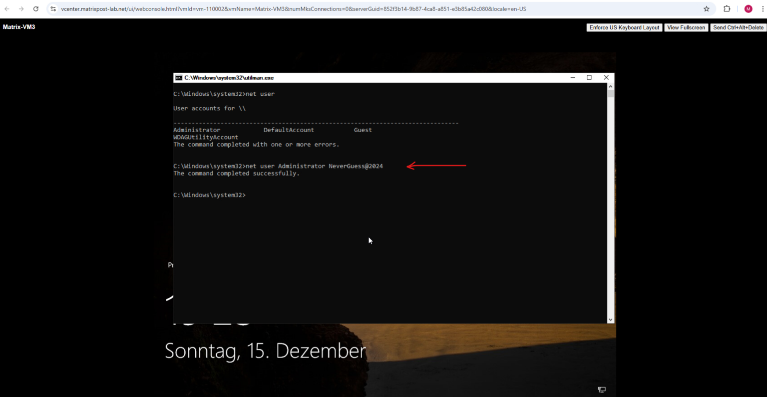Click the console scrollbar up arrow

coord(610,85)
